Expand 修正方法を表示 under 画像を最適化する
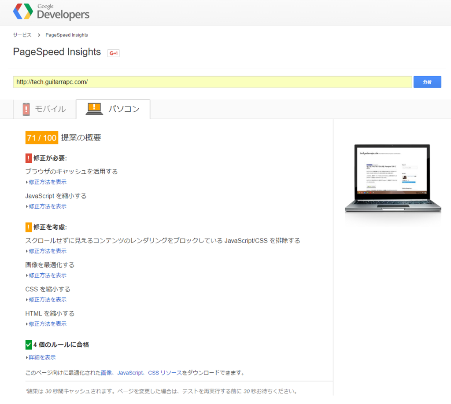The image size is (451, 404). 48,275
